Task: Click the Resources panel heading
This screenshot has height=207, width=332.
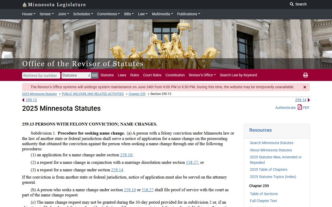Action: 260,130
